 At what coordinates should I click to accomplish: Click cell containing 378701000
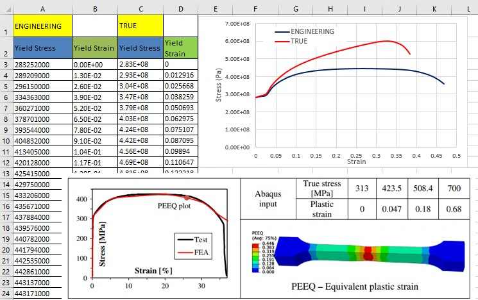tap(42, 119)
